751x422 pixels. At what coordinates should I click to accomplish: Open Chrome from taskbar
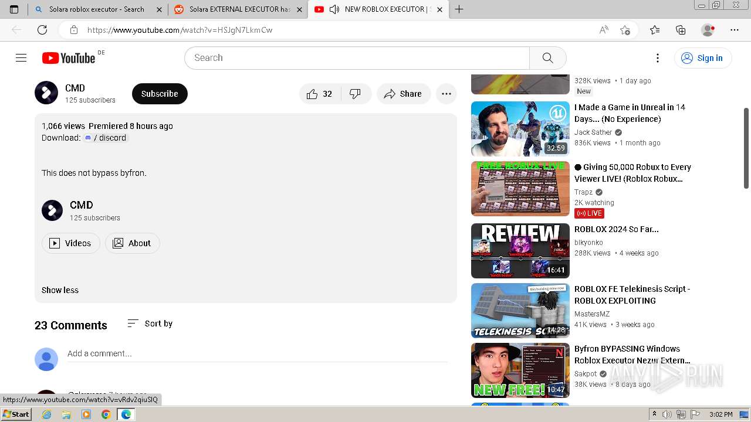(x=106, y=414)
